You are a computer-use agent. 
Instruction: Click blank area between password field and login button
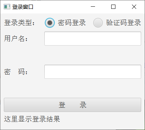coord(72,88)
